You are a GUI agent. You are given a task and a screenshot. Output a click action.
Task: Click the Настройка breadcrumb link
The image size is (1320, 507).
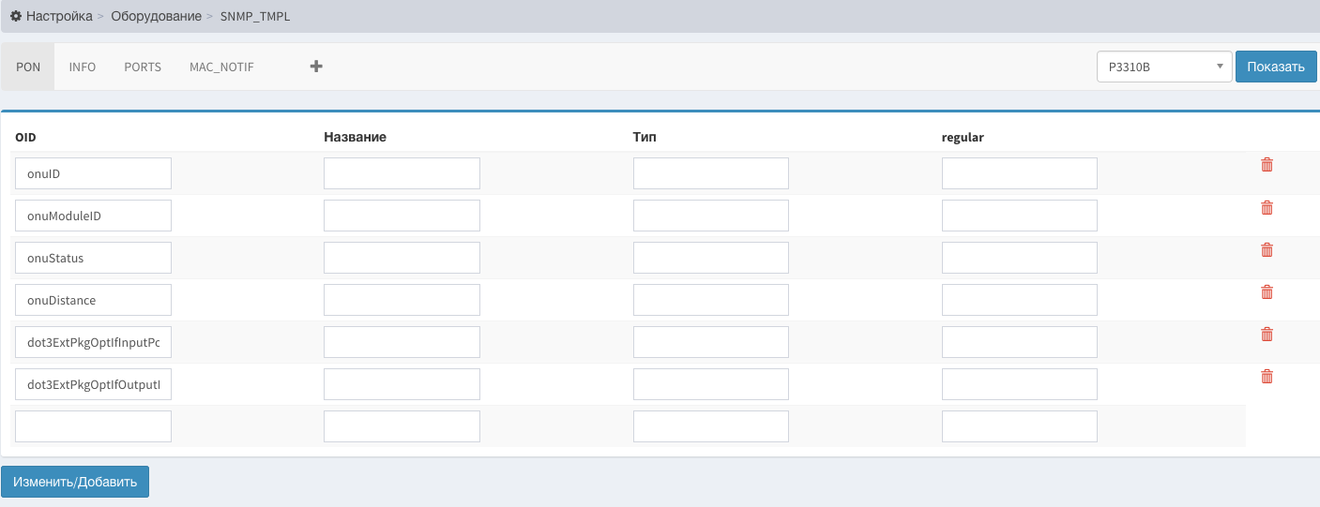tap(59, 16)
